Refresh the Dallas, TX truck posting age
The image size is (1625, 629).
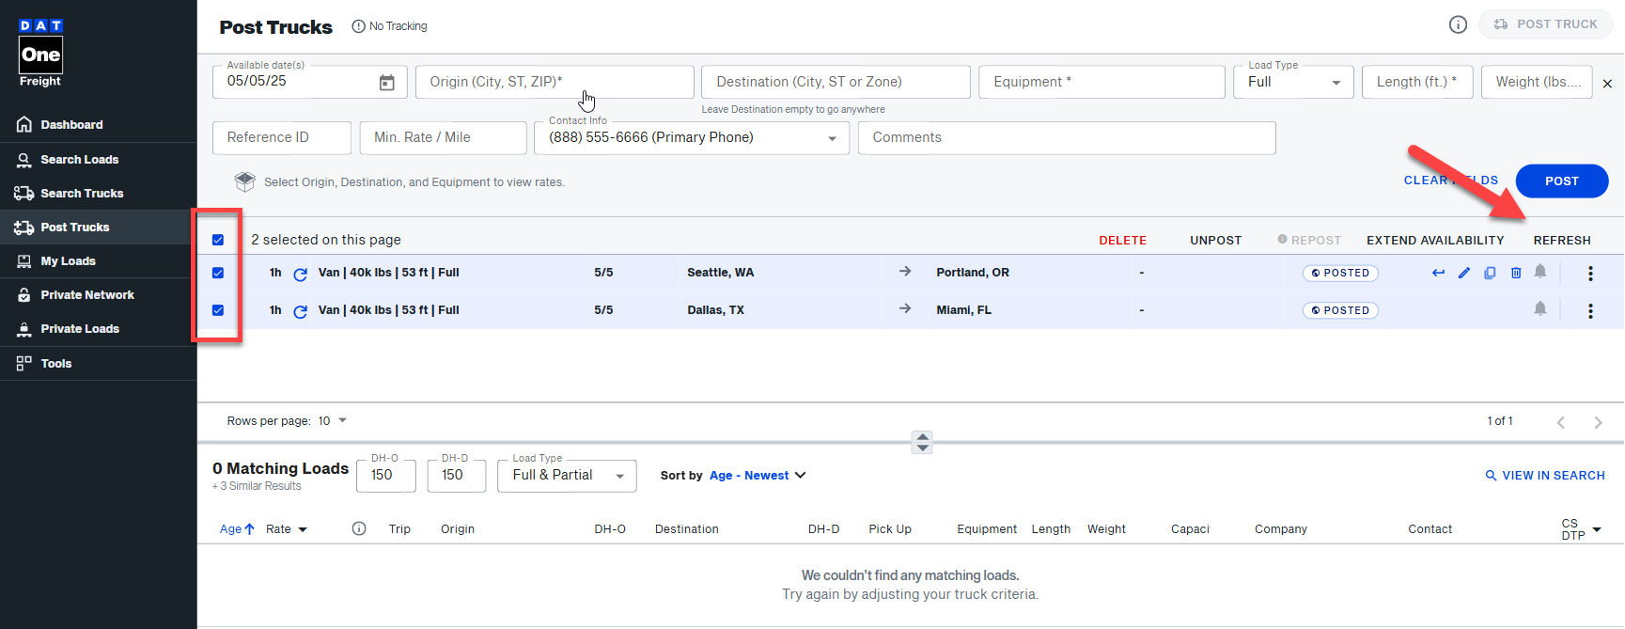pos(301,311)
